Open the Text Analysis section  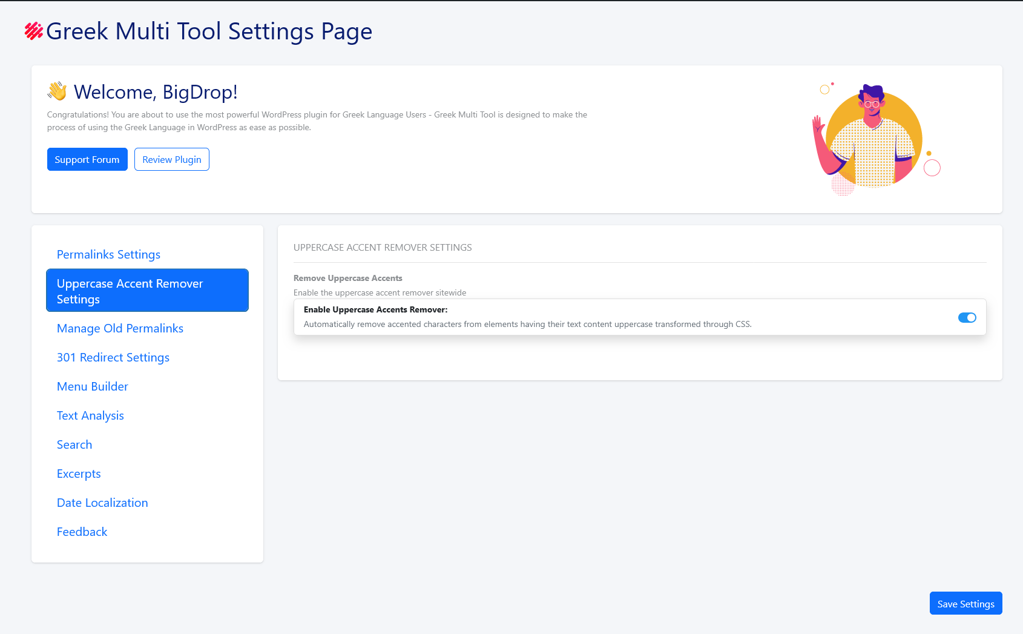click(90, 415)
